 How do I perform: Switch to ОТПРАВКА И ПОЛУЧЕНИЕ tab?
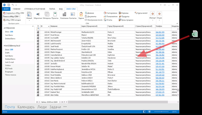35,9
